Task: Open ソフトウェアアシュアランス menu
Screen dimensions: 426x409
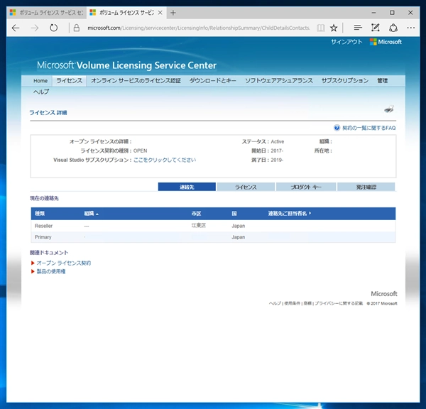Action: pos(279,81)
